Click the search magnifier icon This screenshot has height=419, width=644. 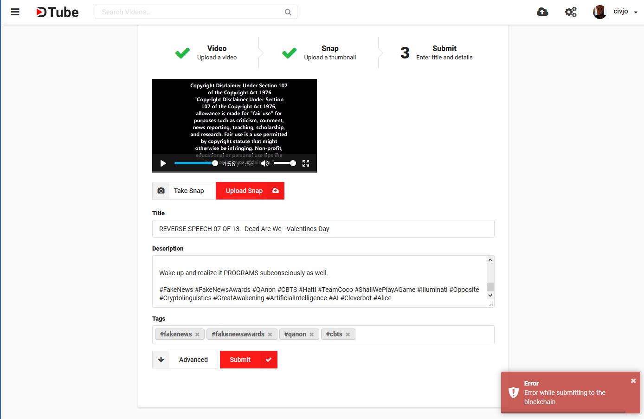click(x=288, y=12)
